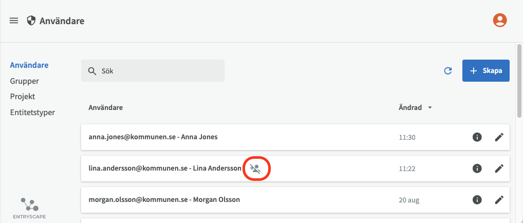Open the orange user account avatar
The width and height of the screenshot is (523, 223).
point(499,20)
